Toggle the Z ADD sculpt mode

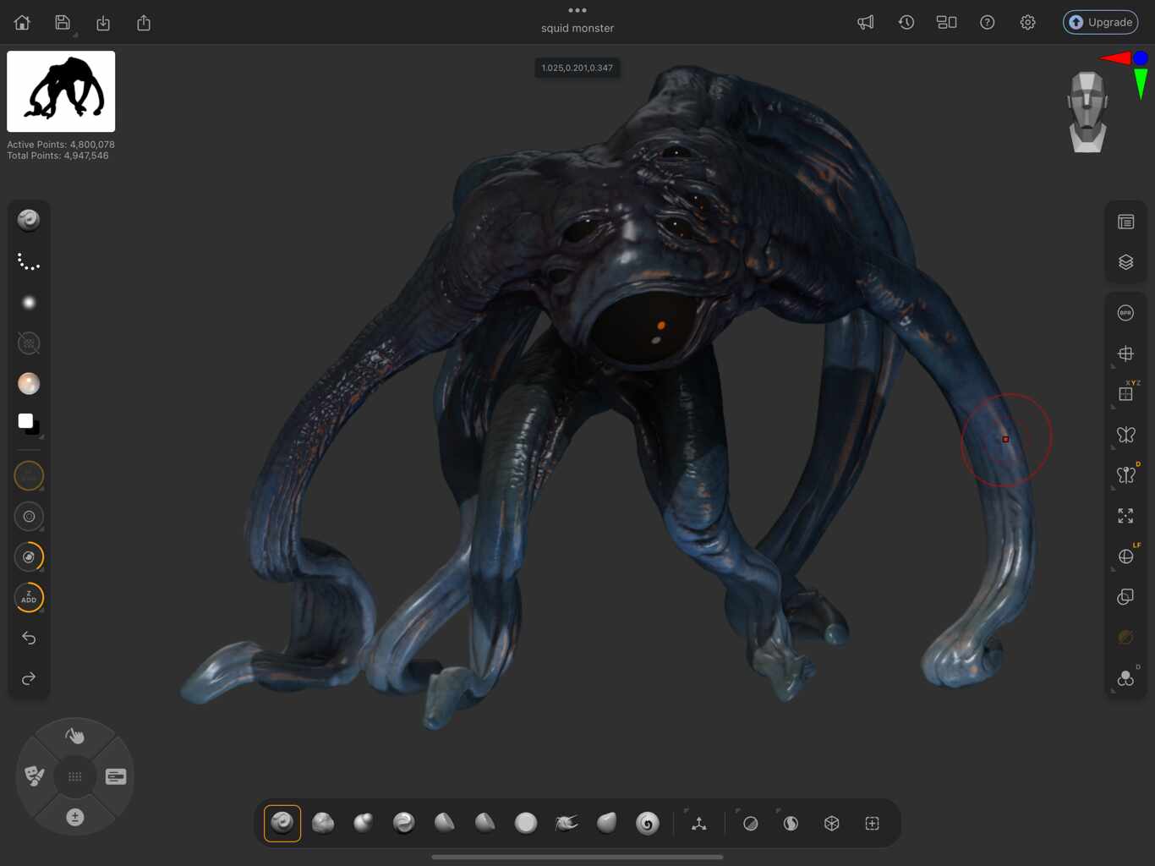click(x=29, y=597)
